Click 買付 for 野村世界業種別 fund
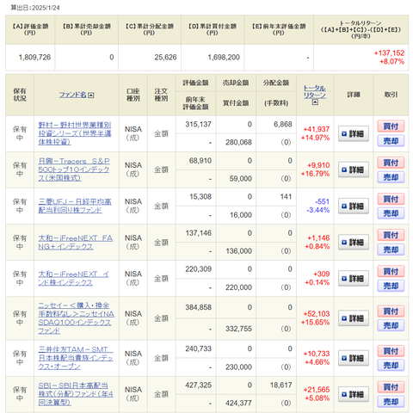The height and width of the screenshot is (419, 413). pyautogui.click(x=391, y=126)
